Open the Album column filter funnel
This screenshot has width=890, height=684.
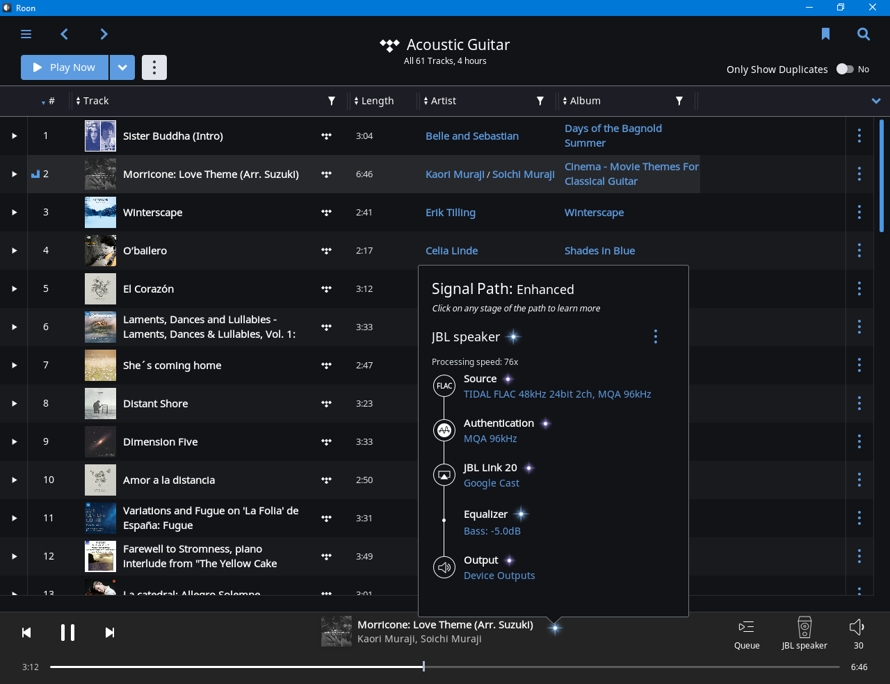679,101
